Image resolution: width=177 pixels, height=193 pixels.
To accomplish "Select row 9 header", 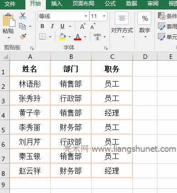I will pos(5,183).
